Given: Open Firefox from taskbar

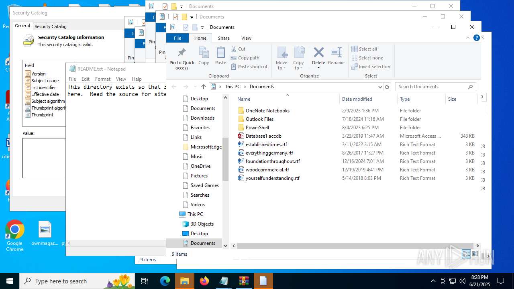Looking at the screenshot, I should (204, 281).
